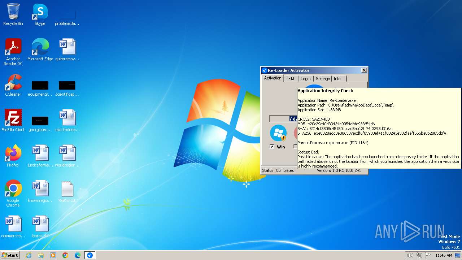Open the Settings tab in Re-Loader
The image size is (462, 260).
click(323, 79)
